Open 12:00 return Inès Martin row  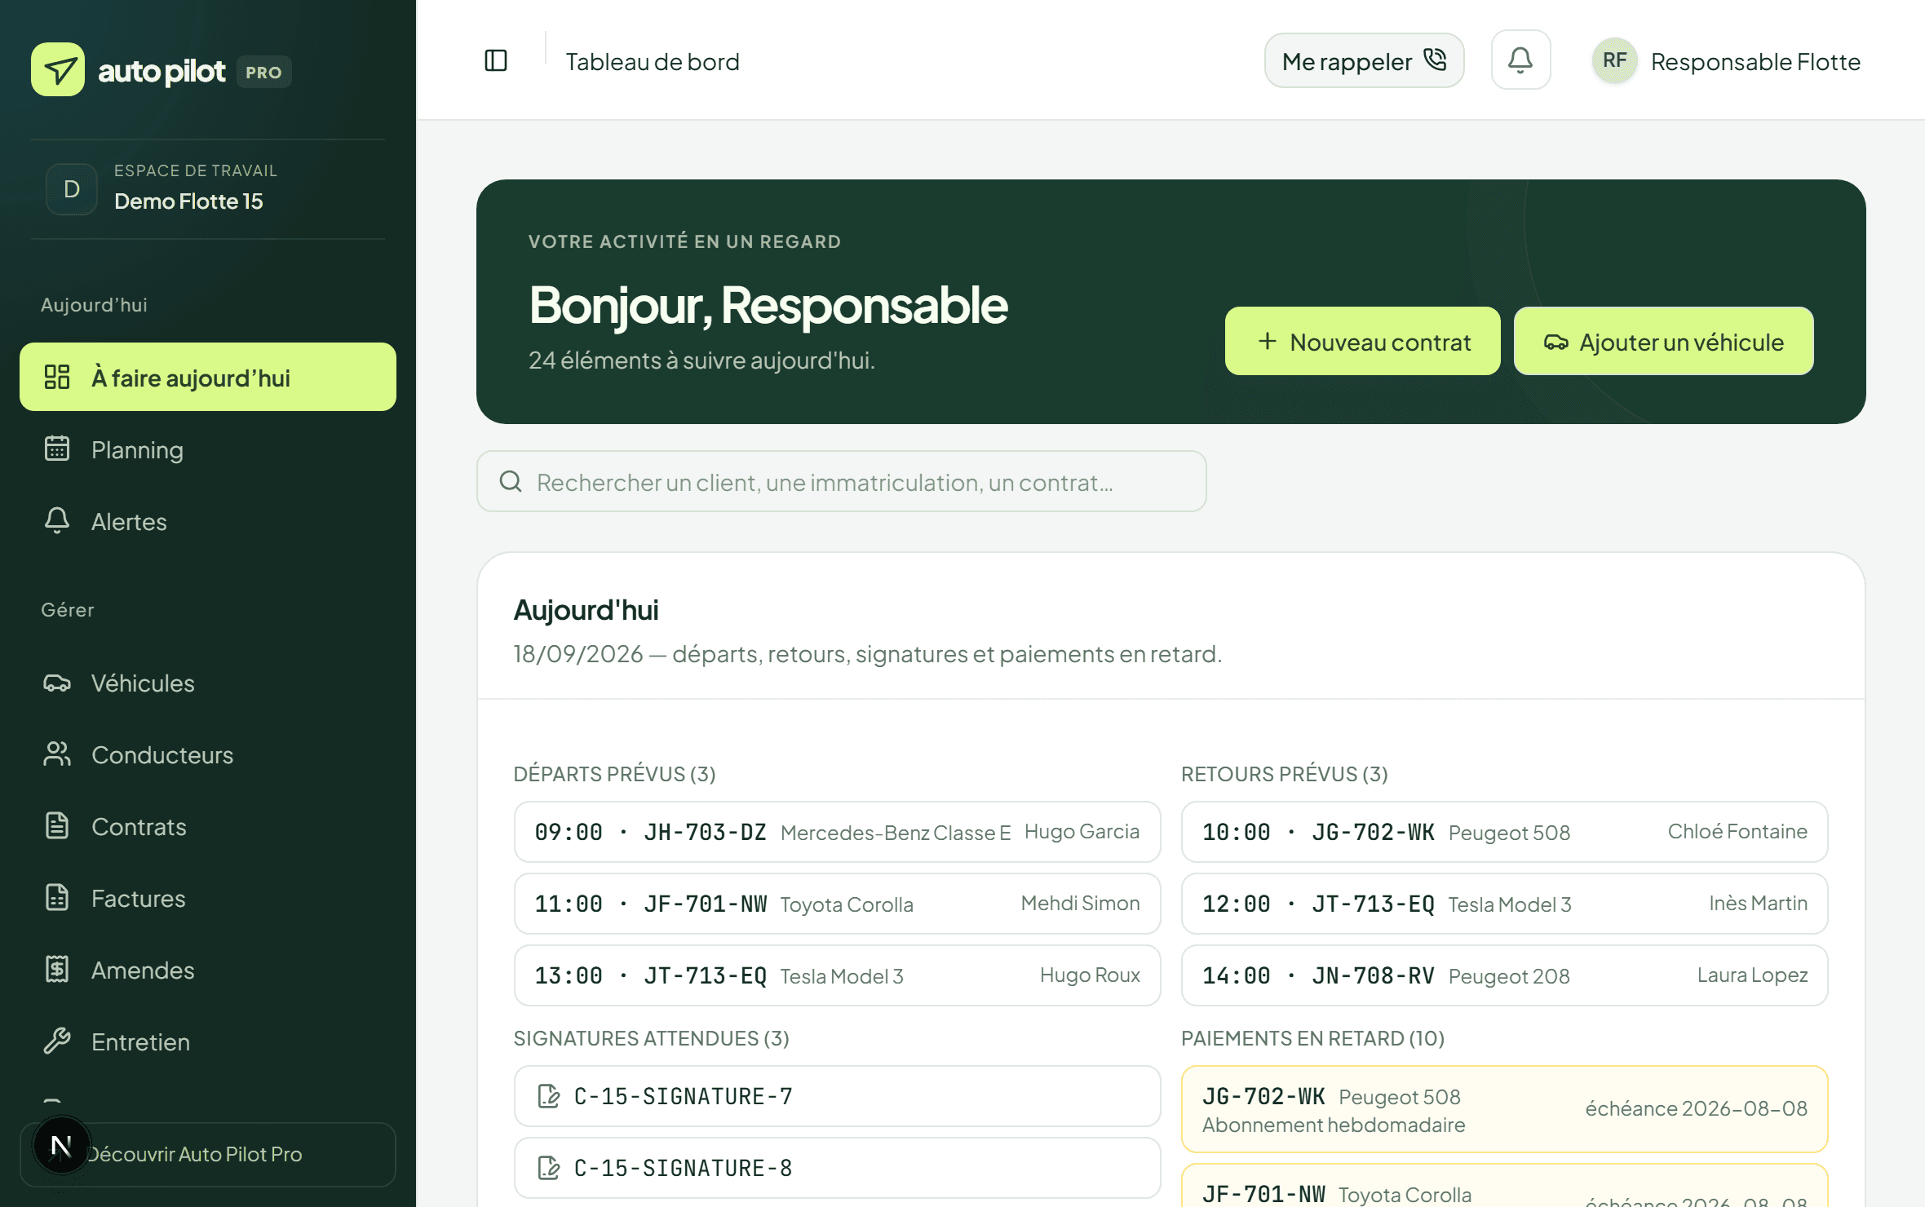(x=1504, y=904)
